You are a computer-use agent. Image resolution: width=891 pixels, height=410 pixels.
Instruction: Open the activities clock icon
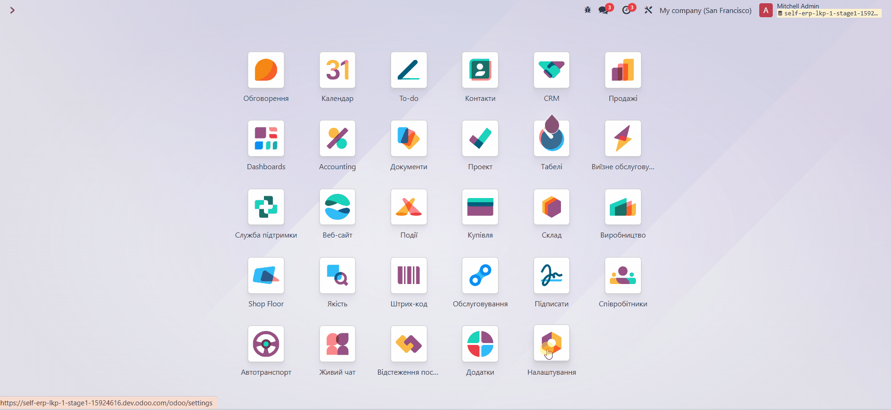pos(627,10)
